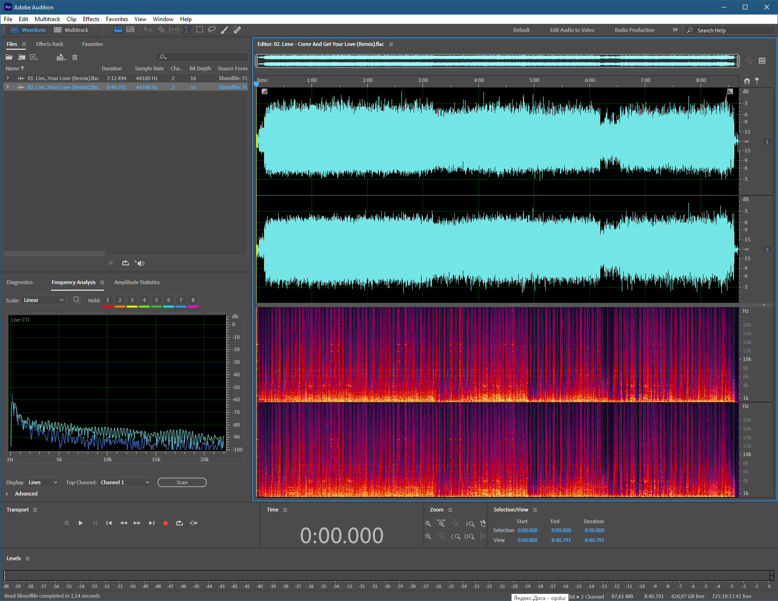Open the New File dropdown icon
Image resolution: width=778 pixels, height=601 pixels.
tap(34, 57)
